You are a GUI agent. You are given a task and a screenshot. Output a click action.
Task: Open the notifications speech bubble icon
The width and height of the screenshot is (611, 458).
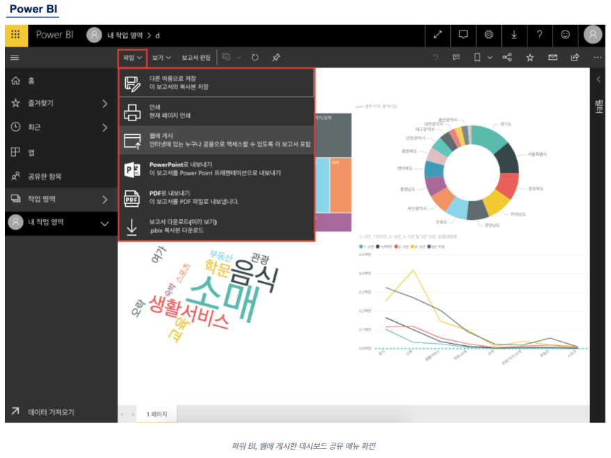tap(463, 35)
